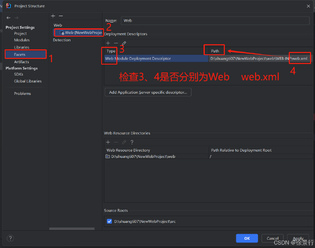Select Facets in the sidebar
The width and height of the screenshot is (315, 248).
[26, 54]
